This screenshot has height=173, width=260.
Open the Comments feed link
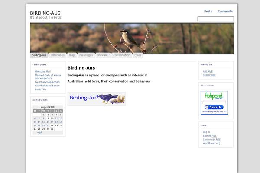coord(225,11)
